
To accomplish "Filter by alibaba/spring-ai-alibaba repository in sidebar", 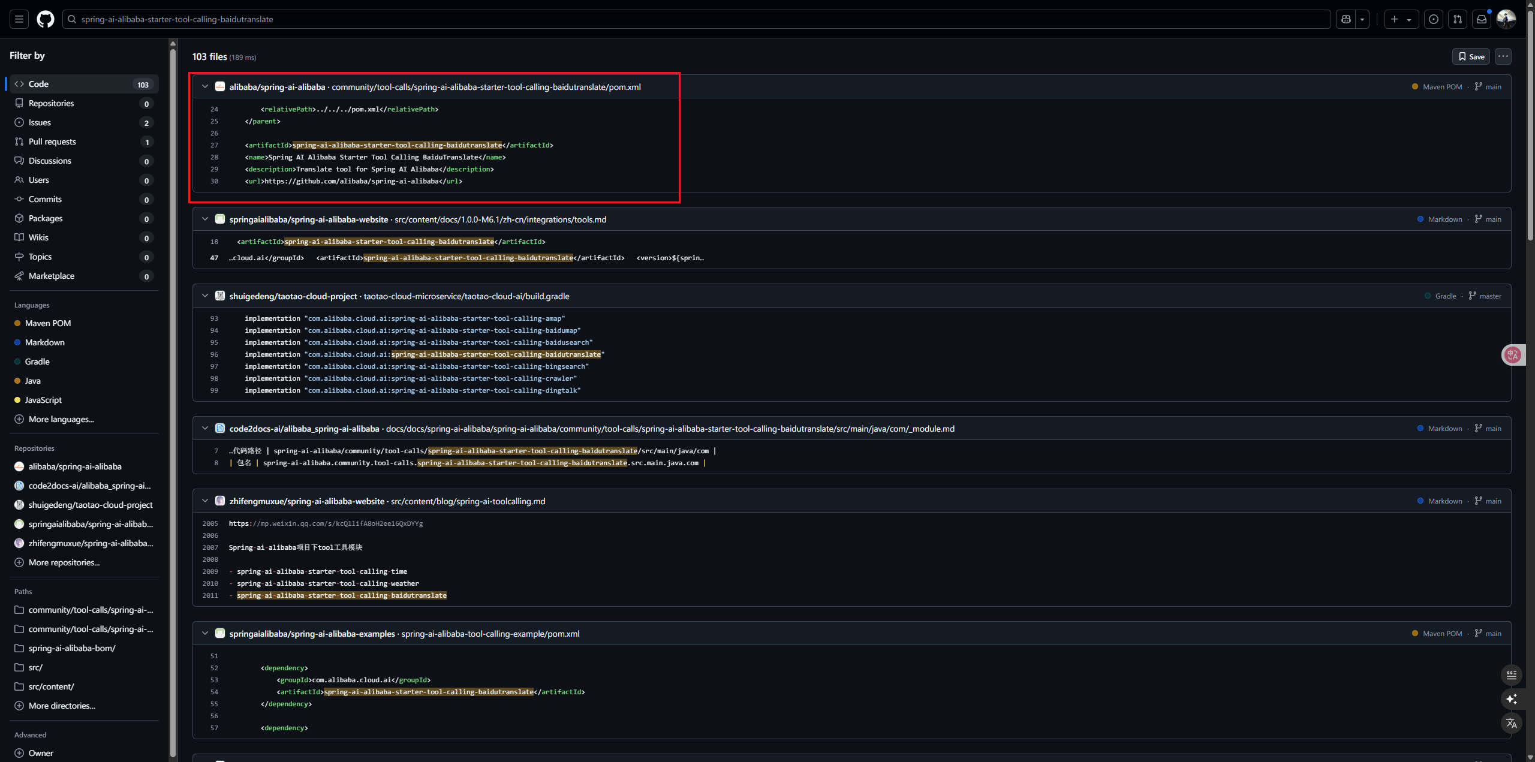I will 84,466.
